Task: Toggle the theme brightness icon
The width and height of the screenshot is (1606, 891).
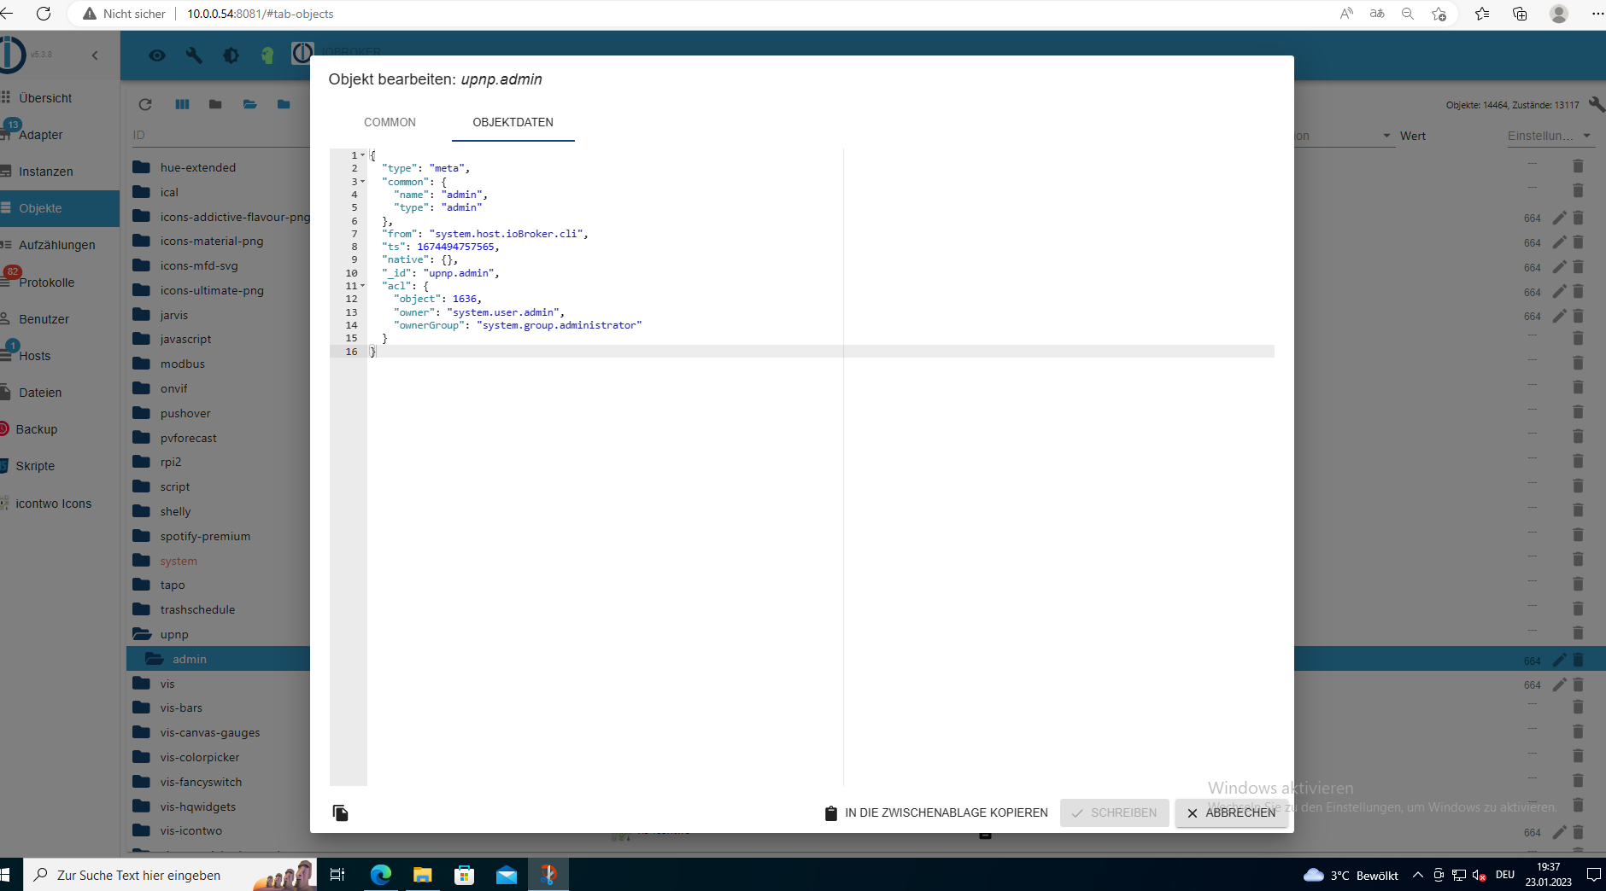Action: click(231, 55)
